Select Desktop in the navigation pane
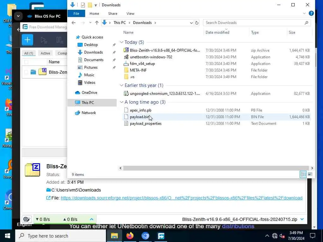 pos(91,45)
